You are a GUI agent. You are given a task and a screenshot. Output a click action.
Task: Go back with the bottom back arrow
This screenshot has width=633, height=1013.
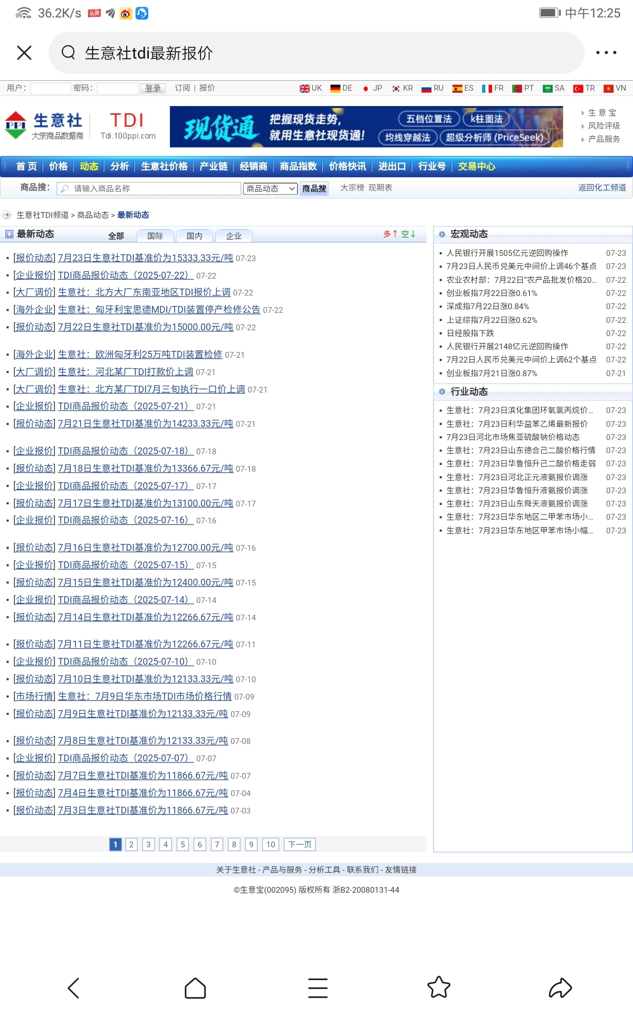pos(74,988)
